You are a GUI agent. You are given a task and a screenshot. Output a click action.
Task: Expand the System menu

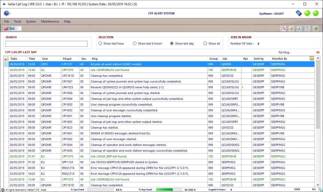tap(31, 21)
